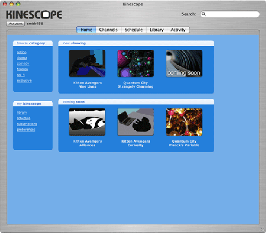Open the Account button
The width and height of the screenshot is (266, 233).
(15, 23)
